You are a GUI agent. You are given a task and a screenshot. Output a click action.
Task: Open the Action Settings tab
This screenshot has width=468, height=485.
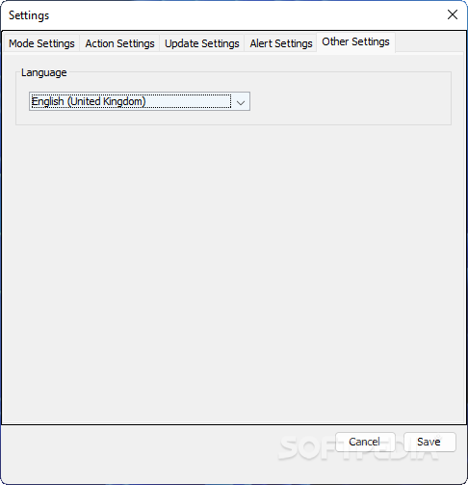click(x=119, y=43)
